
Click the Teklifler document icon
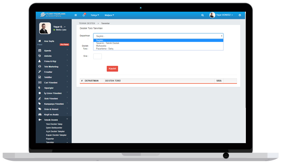[x=40, y=77]
